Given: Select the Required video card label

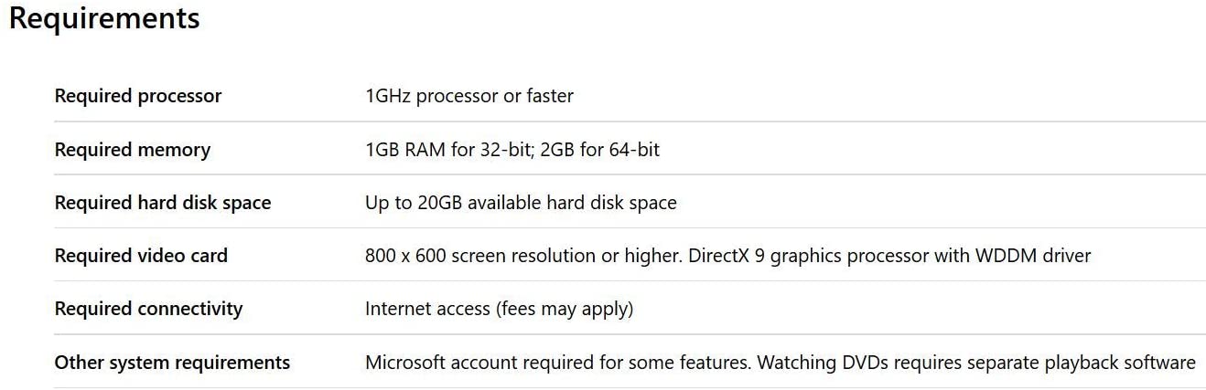Looking at the screenshot, I should click(141, 256).
